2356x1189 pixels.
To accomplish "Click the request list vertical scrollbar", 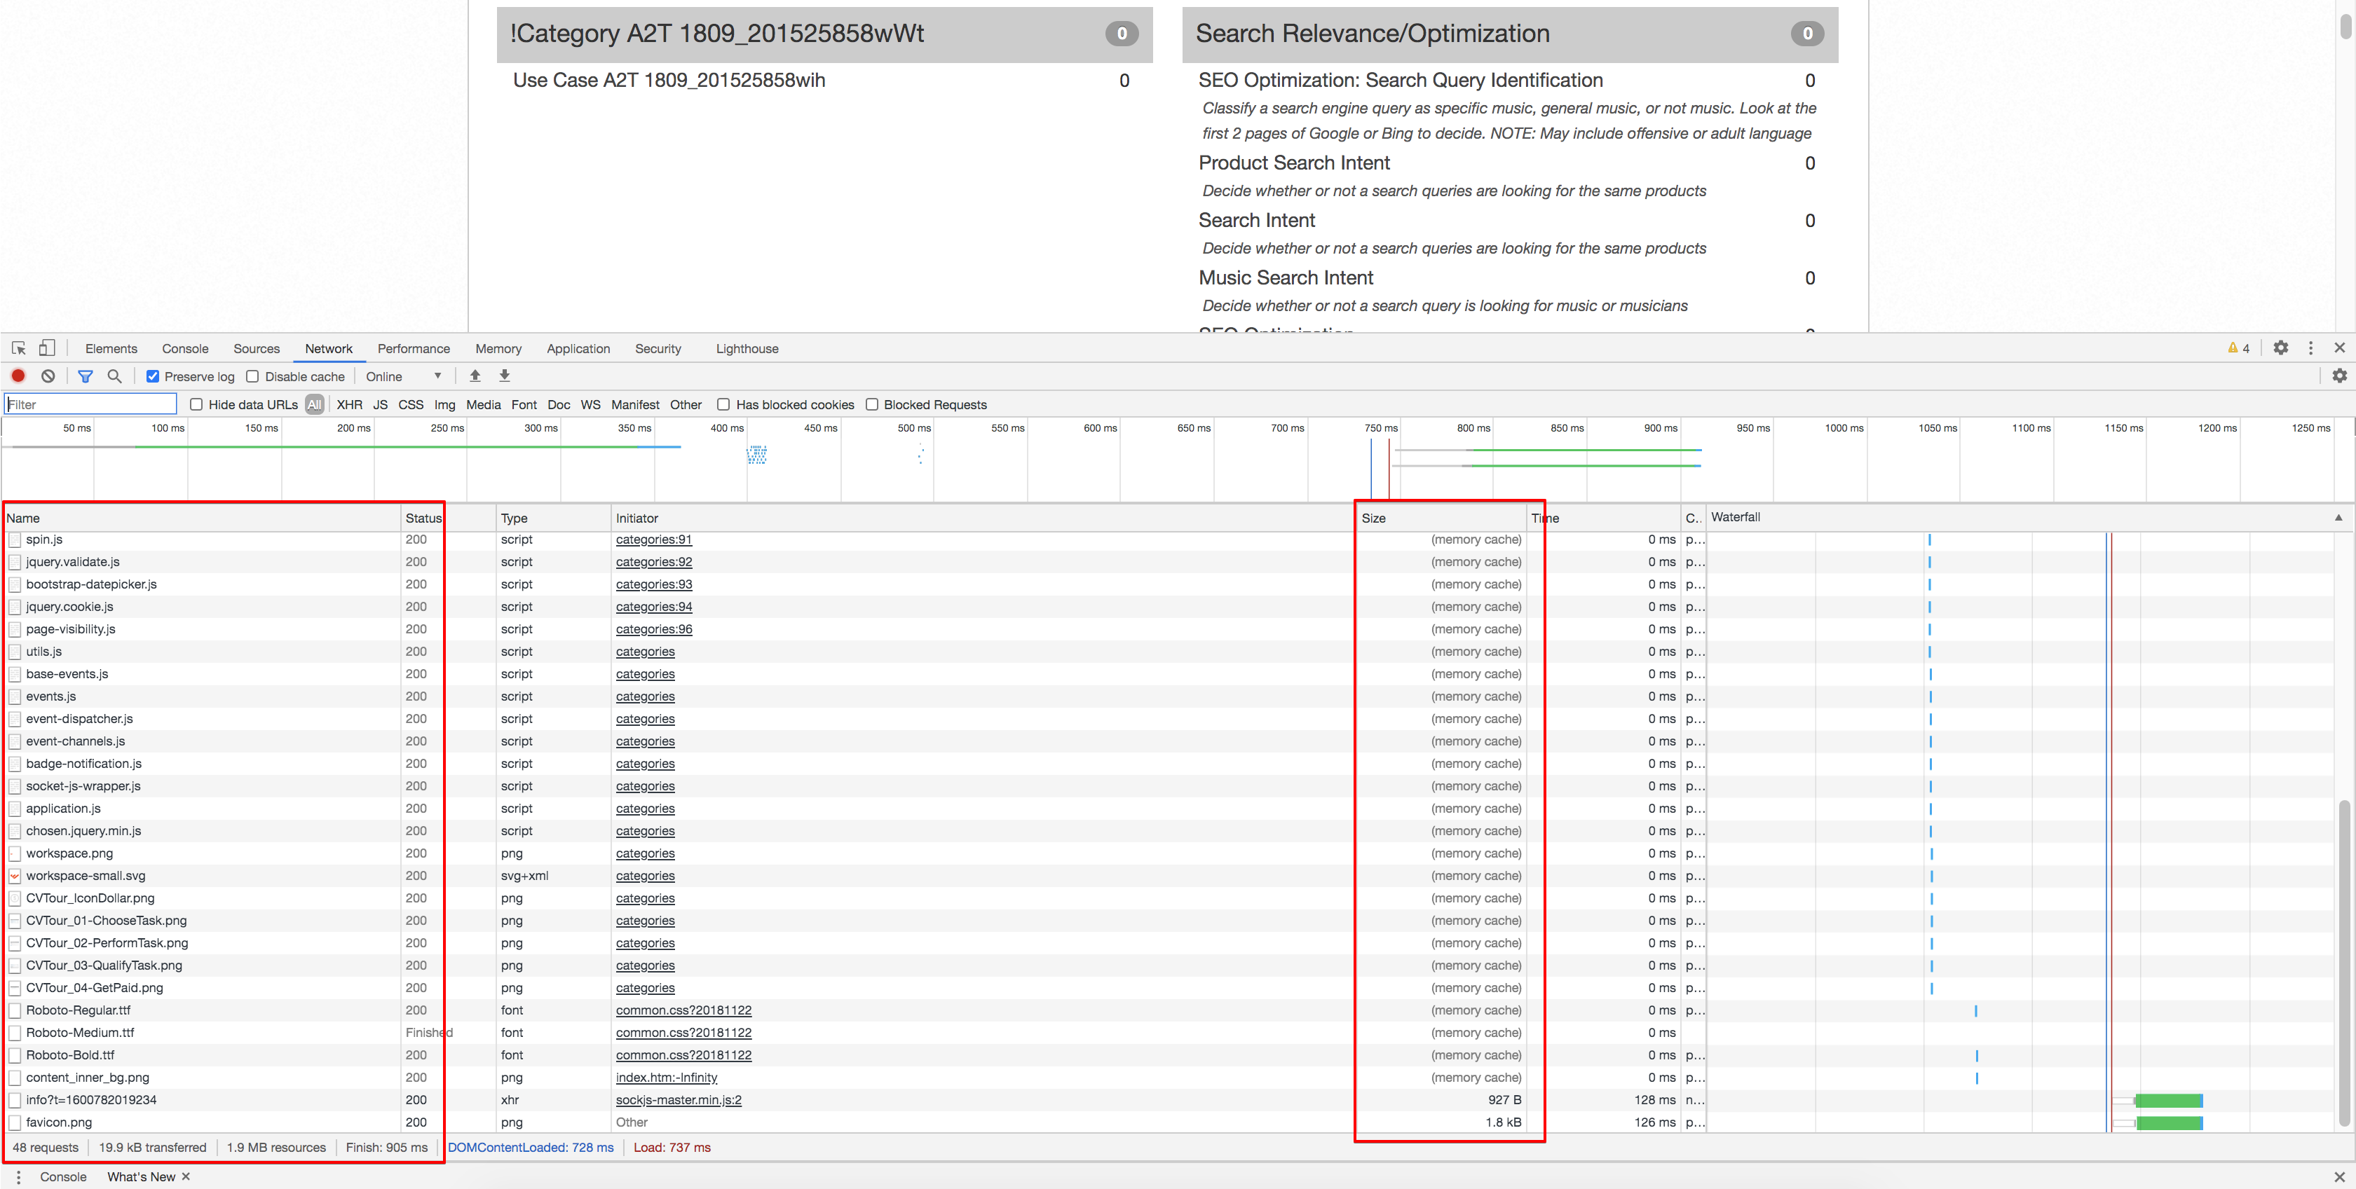I will point(2344,963).
